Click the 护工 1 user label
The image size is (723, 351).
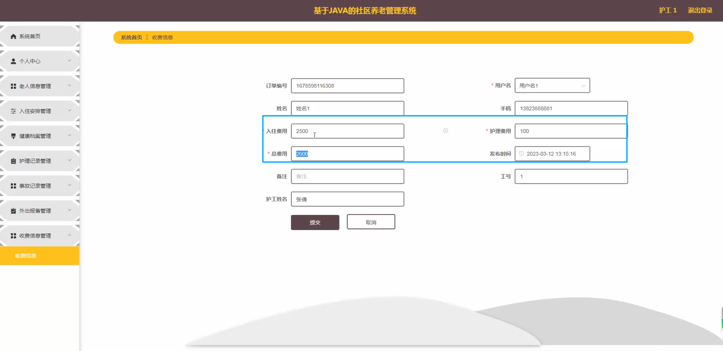(668, 10)
